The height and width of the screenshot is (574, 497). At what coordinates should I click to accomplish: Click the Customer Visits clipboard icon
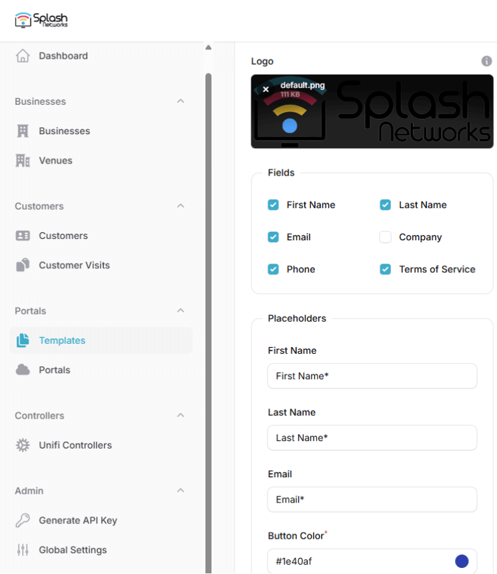[23, 265]
